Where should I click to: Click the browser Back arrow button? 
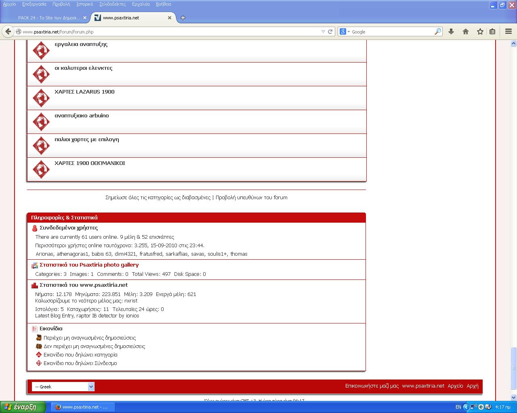(x=8, y=31)
